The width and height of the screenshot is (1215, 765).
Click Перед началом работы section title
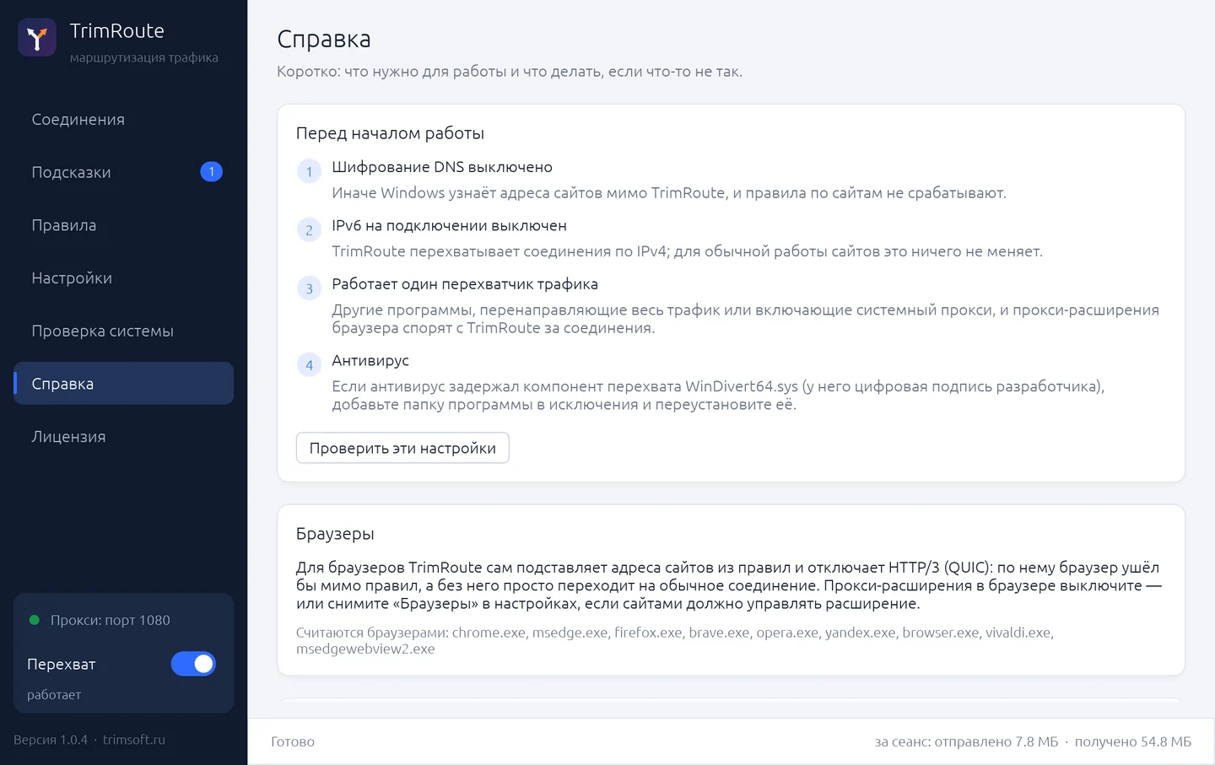390,133
